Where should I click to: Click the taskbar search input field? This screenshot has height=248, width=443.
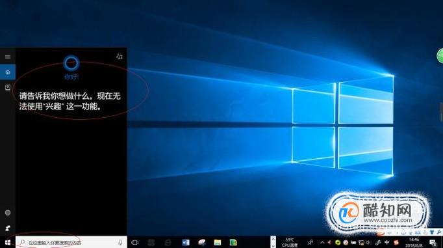pyautogui.click(x=71, y=242)
